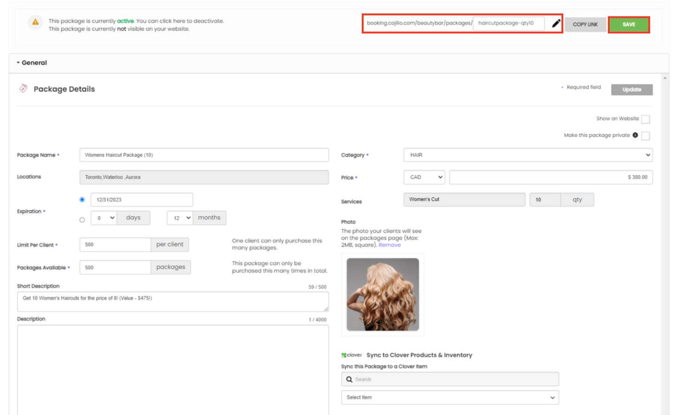
Task: Click the Women's Cut services field
Action: point(464,199)
